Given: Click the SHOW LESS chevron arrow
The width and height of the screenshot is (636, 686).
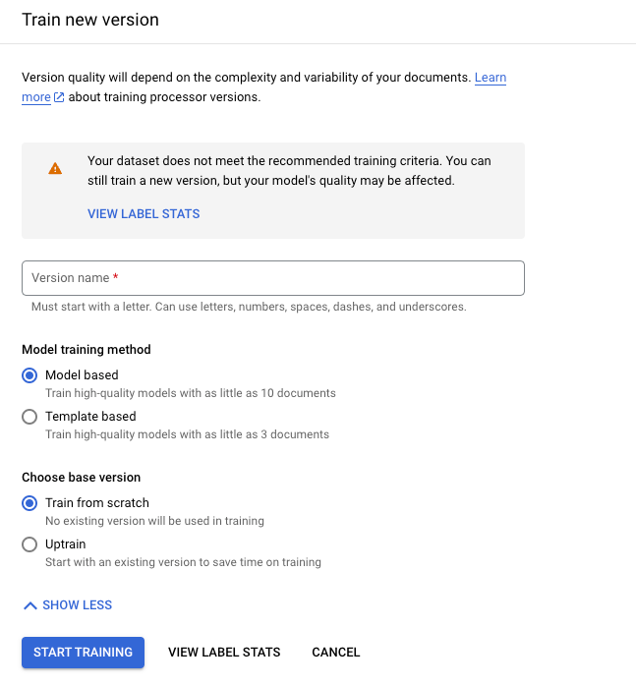Looking at the screenshot, I should tap(29, 605).
